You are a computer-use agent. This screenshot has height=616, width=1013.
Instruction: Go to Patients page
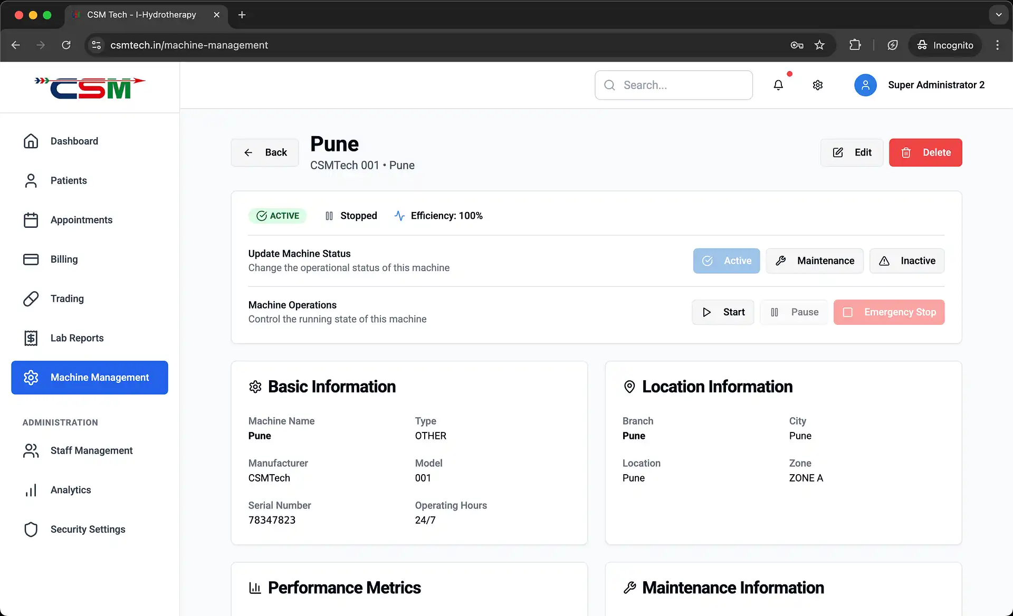click(x=90, y=180)
